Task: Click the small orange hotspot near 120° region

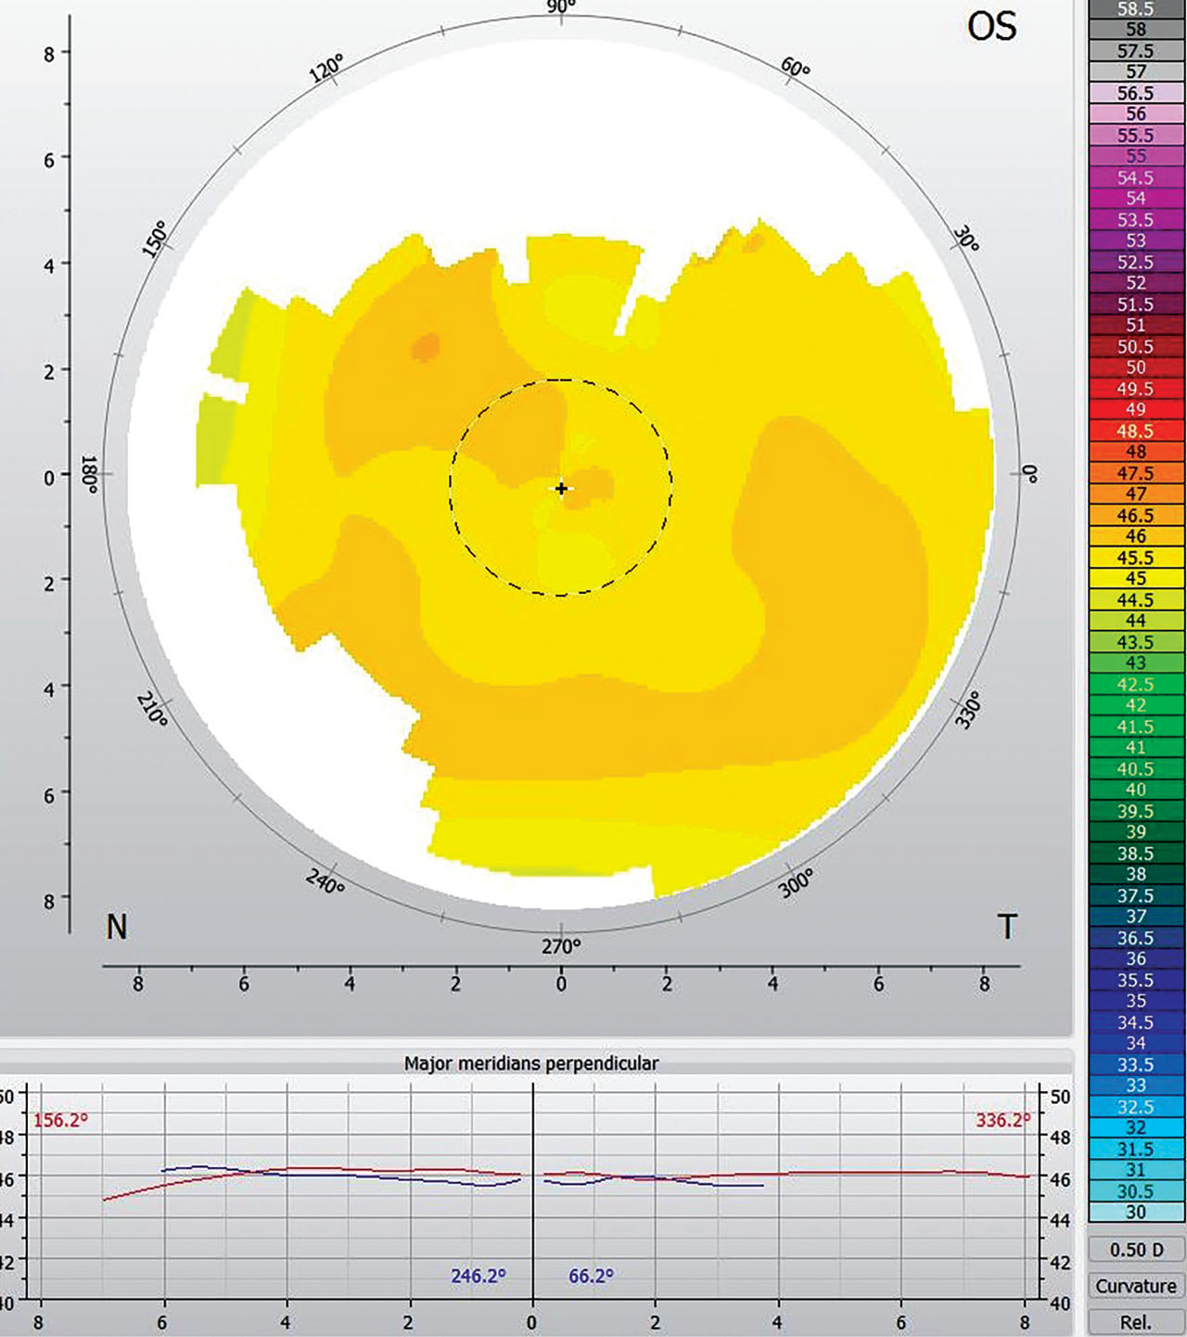Action: tap(427, 346)
